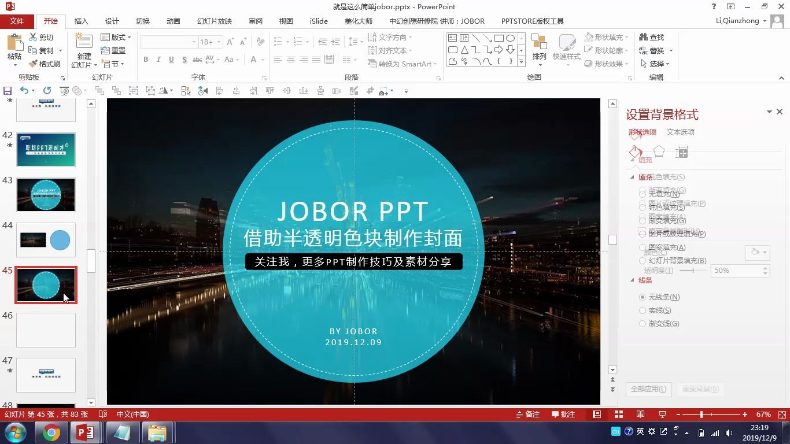Save the presentation with the floppy disk icon
The width and height of the screenshot is (790, 444).
(x=8, y=91)
